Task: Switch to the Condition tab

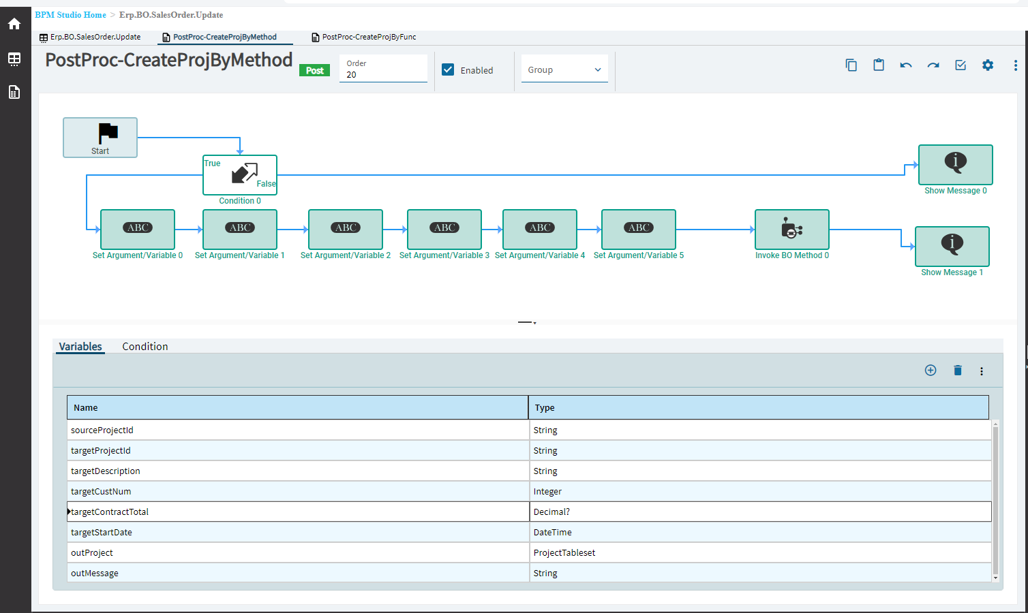Action: tap(145, 347)
